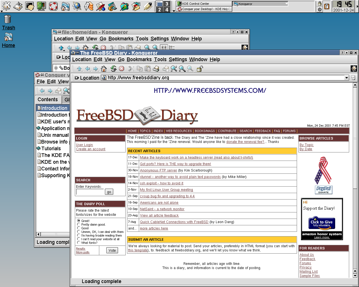Click the padlock security icon in FreeBSD Diary toolbar

coord(200,69)
